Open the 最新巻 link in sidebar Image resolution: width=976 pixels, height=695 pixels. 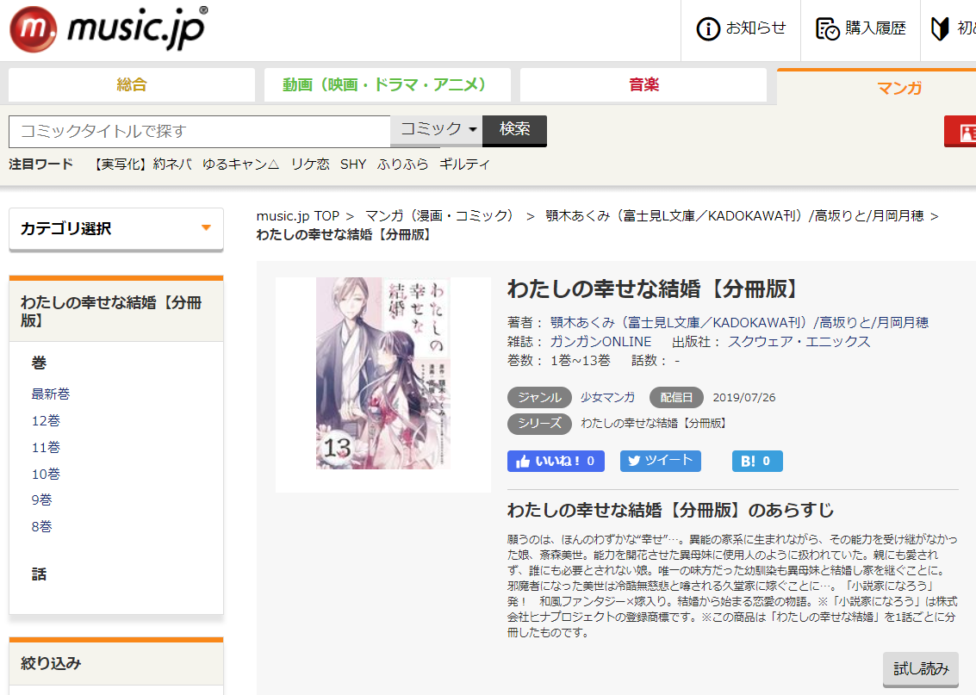coord(51,394)
